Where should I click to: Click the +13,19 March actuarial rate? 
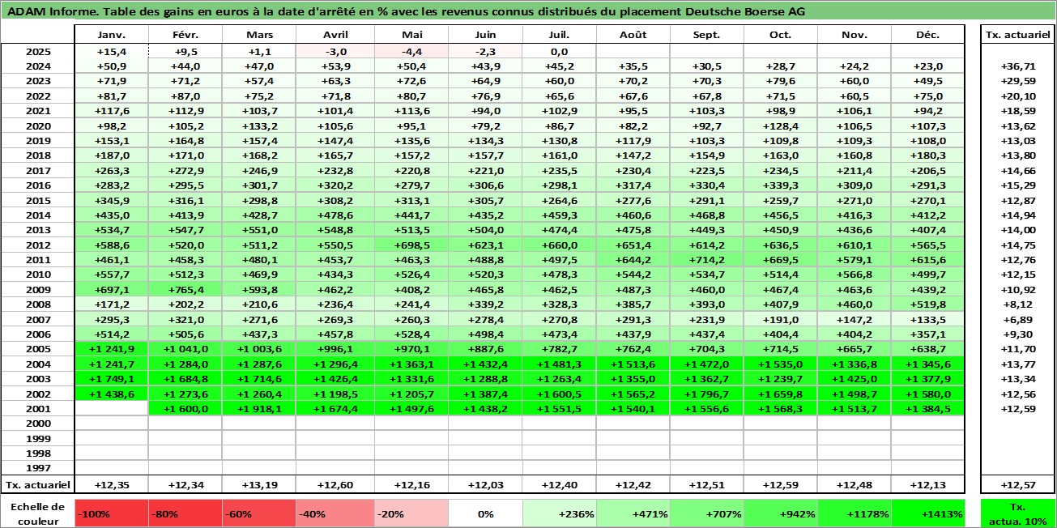click(x=259, y=485)
